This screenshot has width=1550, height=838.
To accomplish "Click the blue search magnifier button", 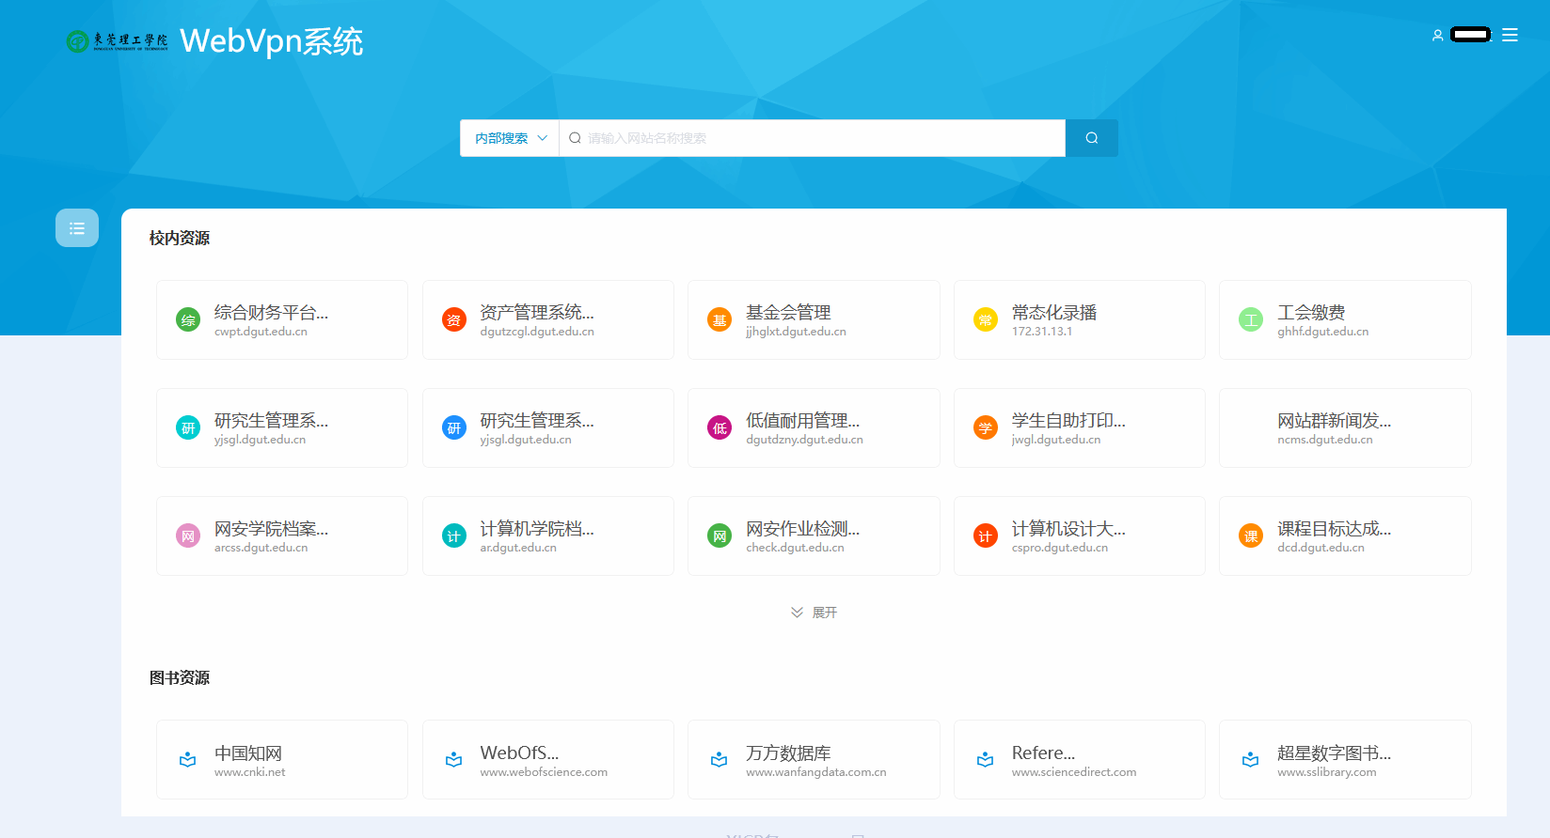I will pos(1092,138).
